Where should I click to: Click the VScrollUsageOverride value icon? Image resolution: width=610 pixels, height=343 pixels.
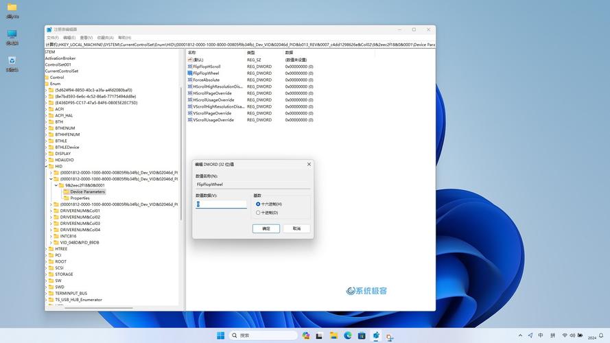(x=190, y=120)
